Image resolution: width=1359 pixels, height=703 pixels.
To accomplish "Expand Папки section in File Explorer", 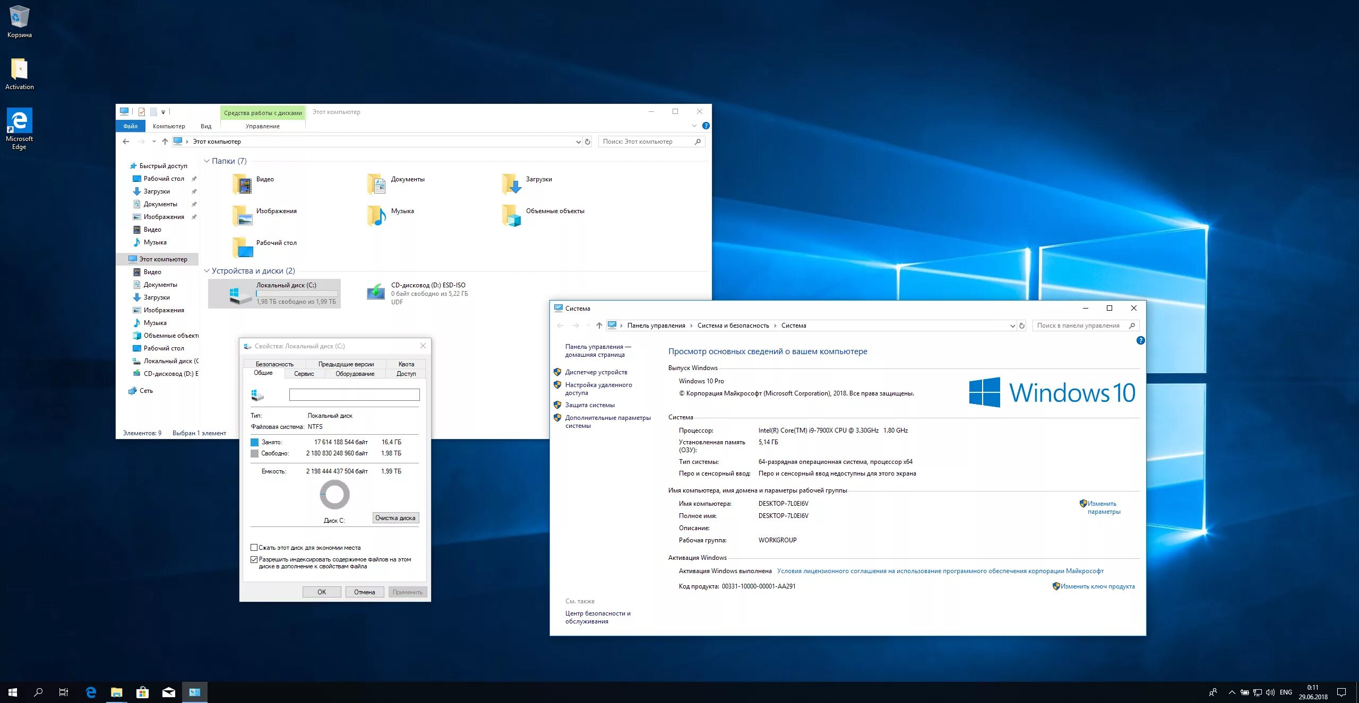I will [208, 161].
